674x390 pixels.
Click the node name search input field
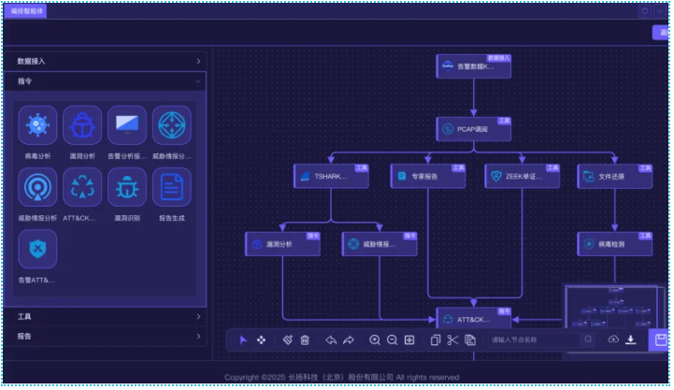point(533,339)
